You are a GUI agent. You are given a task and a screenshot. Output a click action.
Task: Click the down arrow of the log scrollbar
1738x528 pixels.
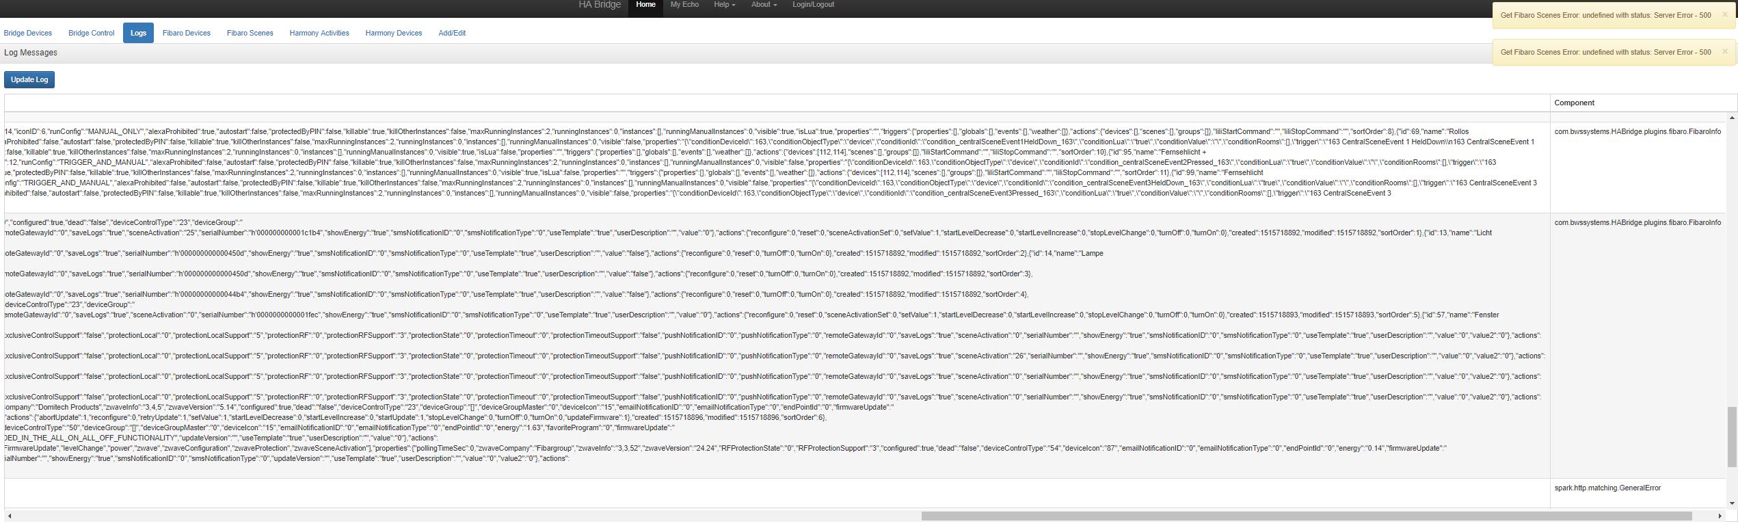[x=1732, y=503]
